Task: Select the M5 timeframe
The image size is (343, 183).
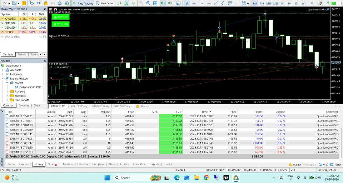Action: 262,3
